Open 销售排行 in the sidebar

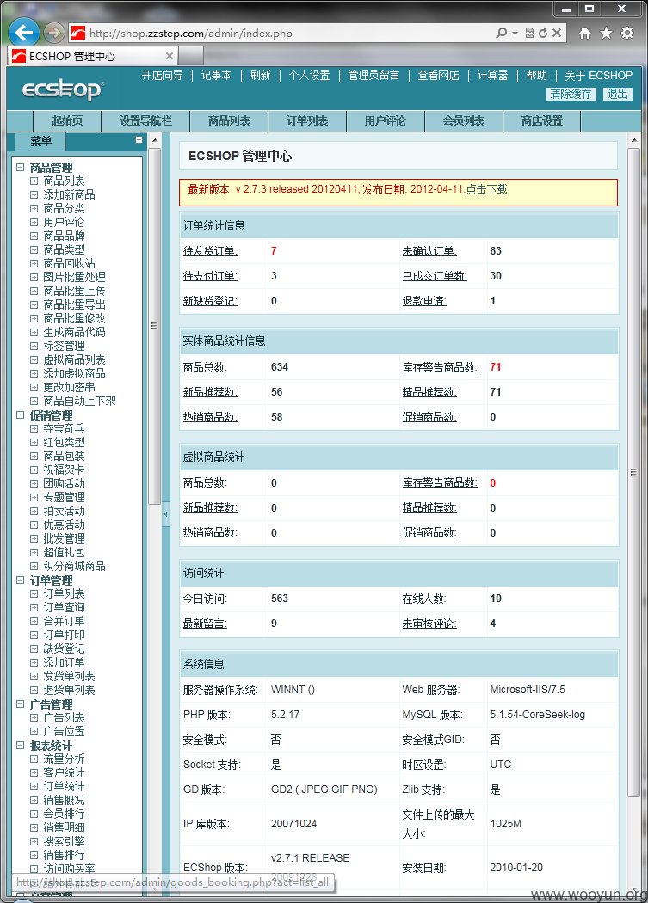(x=64, y=855)
